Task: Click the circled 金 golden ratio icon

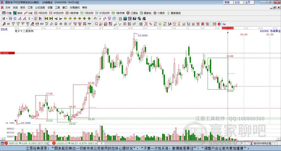Action: pos(160,24)
